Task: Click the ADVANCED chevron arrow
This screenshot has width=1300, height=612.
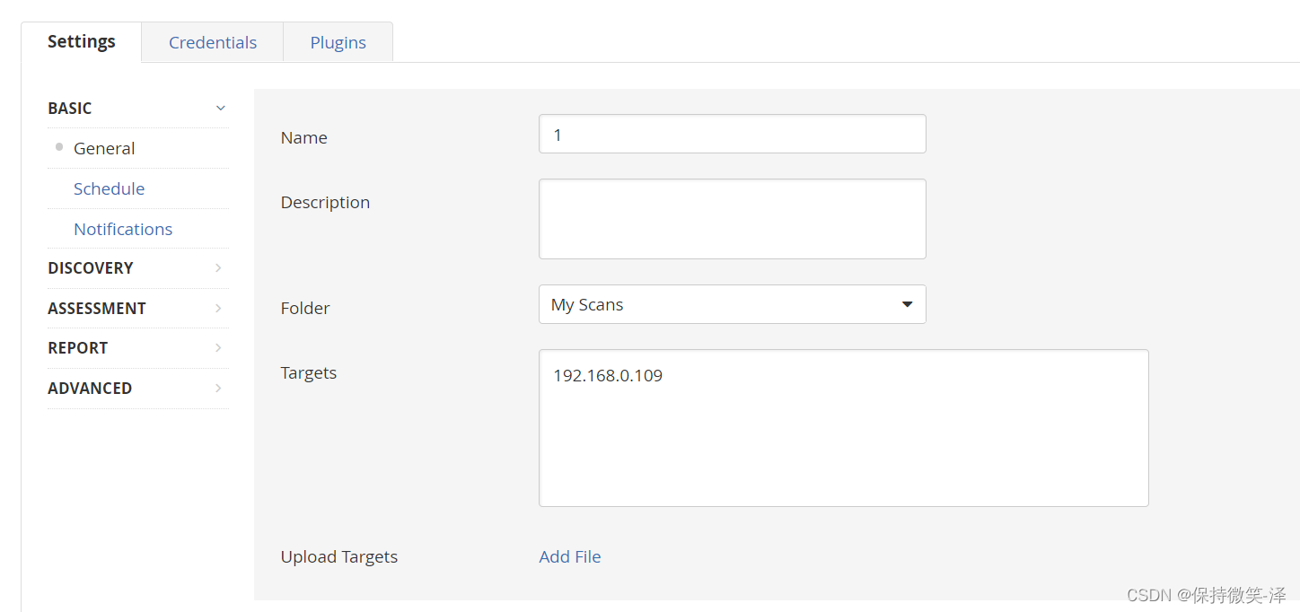Action: (218, 389)
